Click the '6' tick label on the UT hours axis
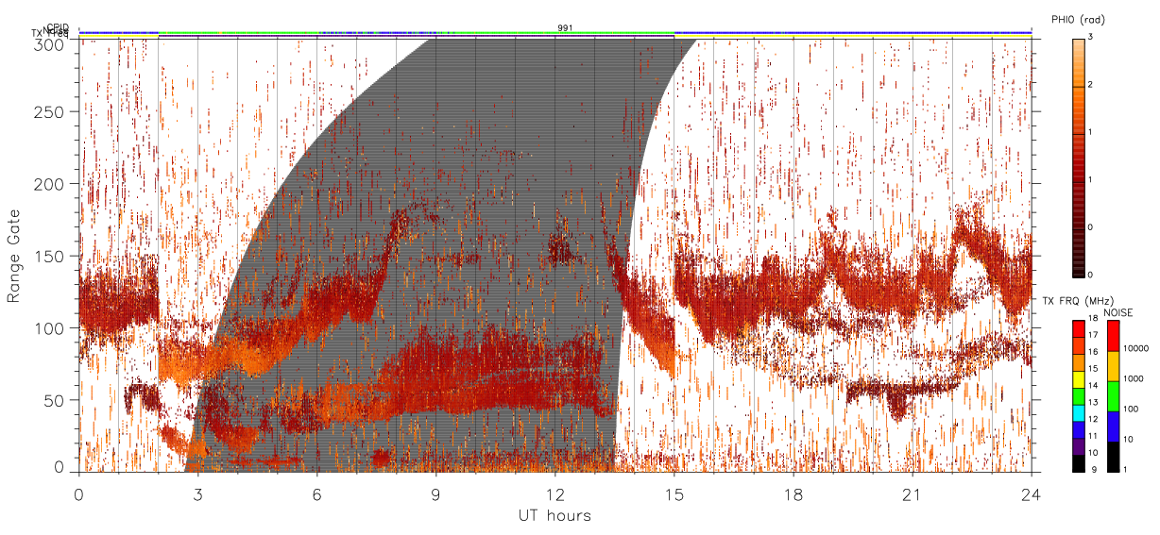 point(316,493)
